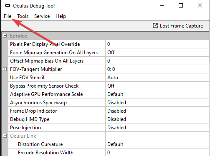Viewport: 210px width, 156px height.
Task: Open the Service menu in menu bar
Action: [42, 16]
